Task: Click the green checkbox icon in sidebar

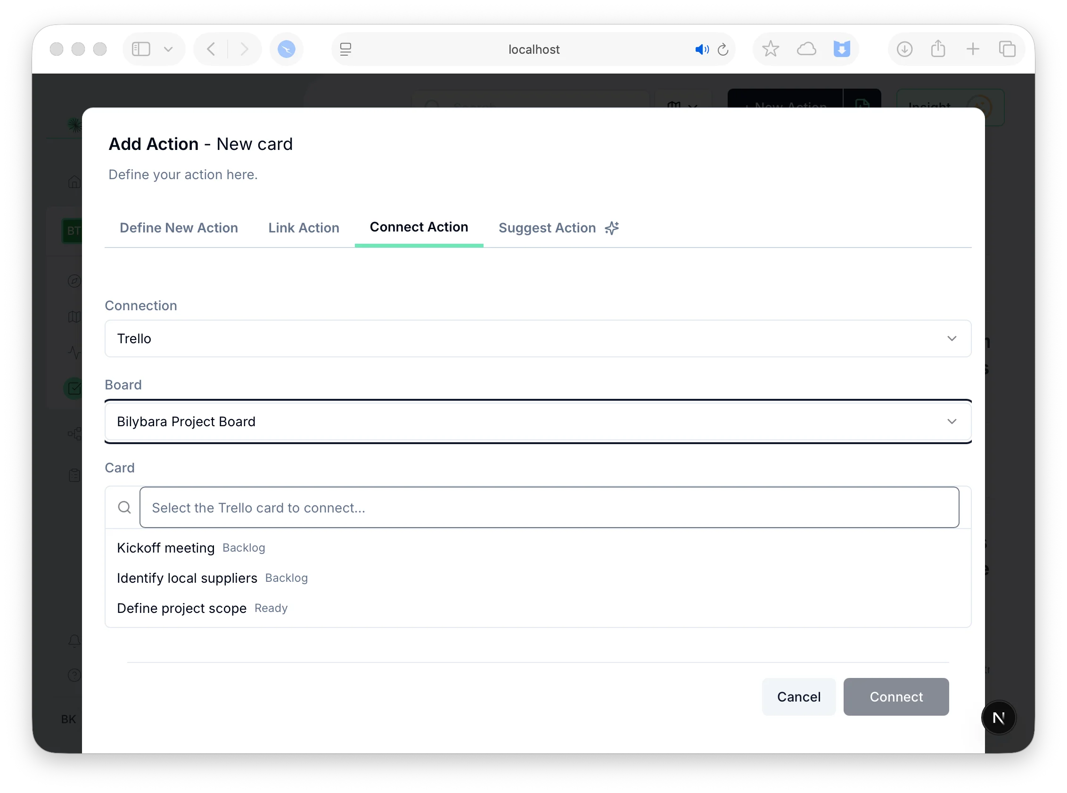Action: click(x=74, y=388)
